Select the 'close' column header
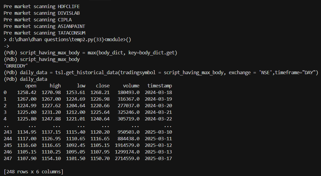Screen dimensions: 321x176 (103, 86)
